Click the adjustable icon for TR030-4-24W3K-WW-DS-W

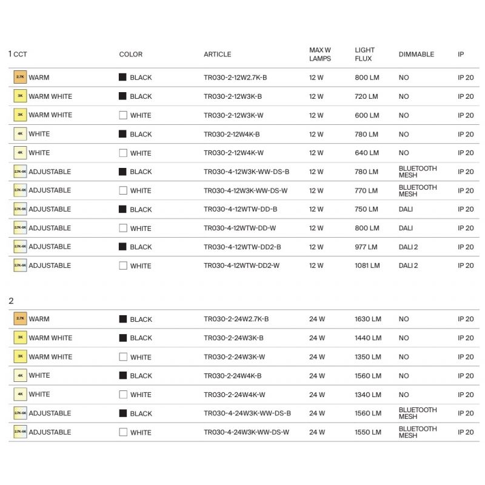20,432
